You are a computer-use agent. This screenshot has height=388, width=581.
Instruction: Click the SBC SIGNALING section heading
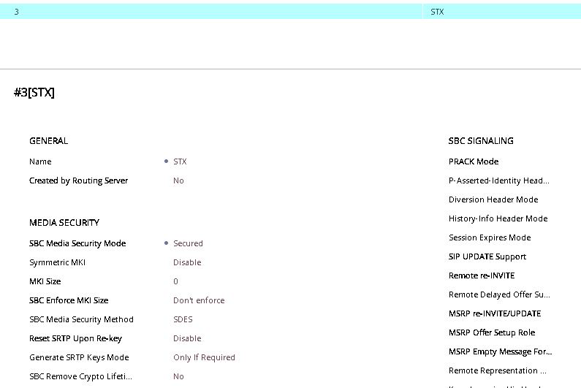pos(481,141)
